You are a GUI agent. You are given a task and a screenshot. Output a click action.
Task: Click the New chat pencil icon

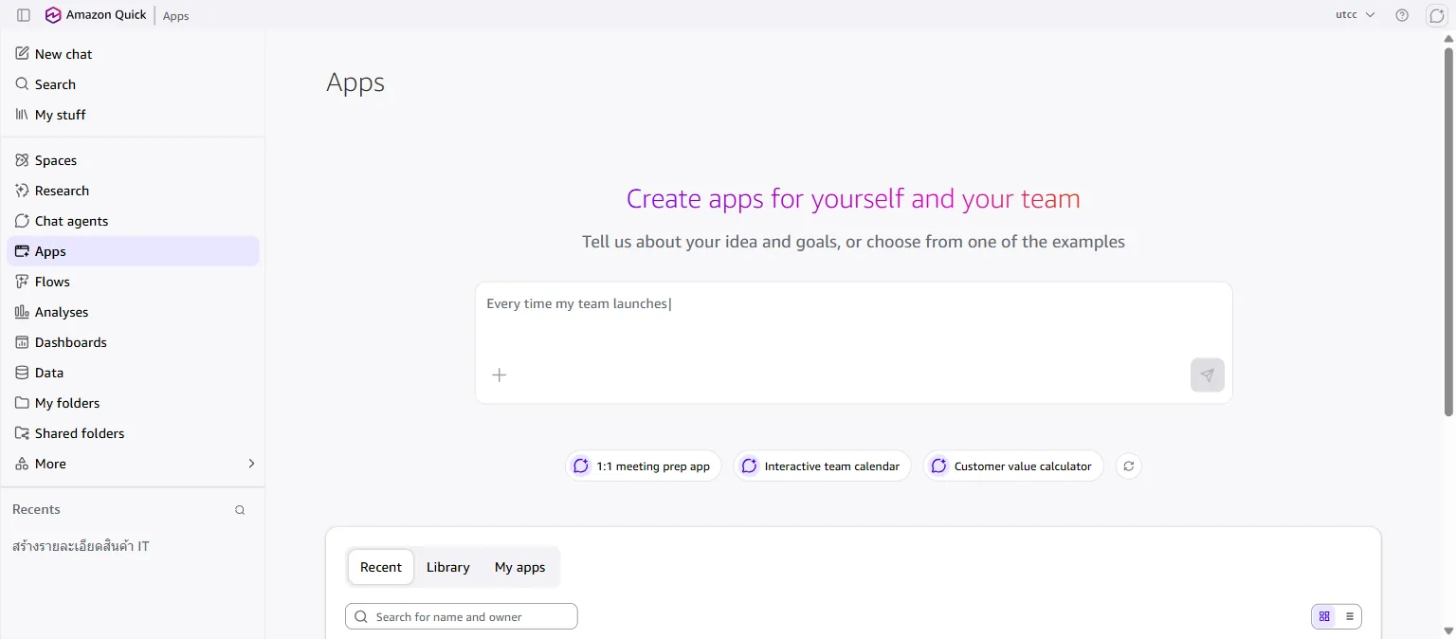(x=22, y=54)
